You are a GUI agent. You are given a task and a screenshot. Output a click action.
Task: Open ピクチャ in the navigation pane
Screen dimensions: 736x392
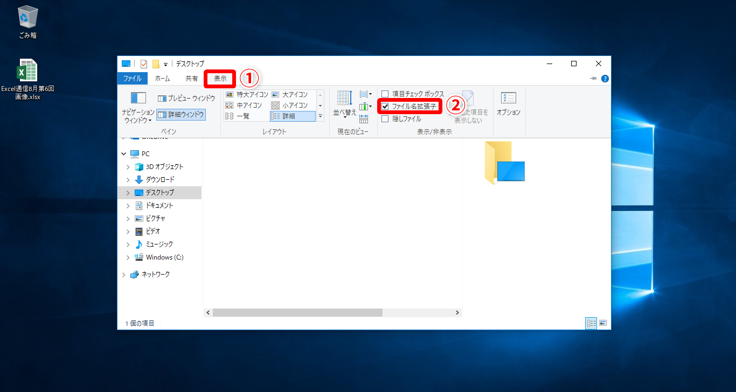pyautogui.click(x=150, y=218)
